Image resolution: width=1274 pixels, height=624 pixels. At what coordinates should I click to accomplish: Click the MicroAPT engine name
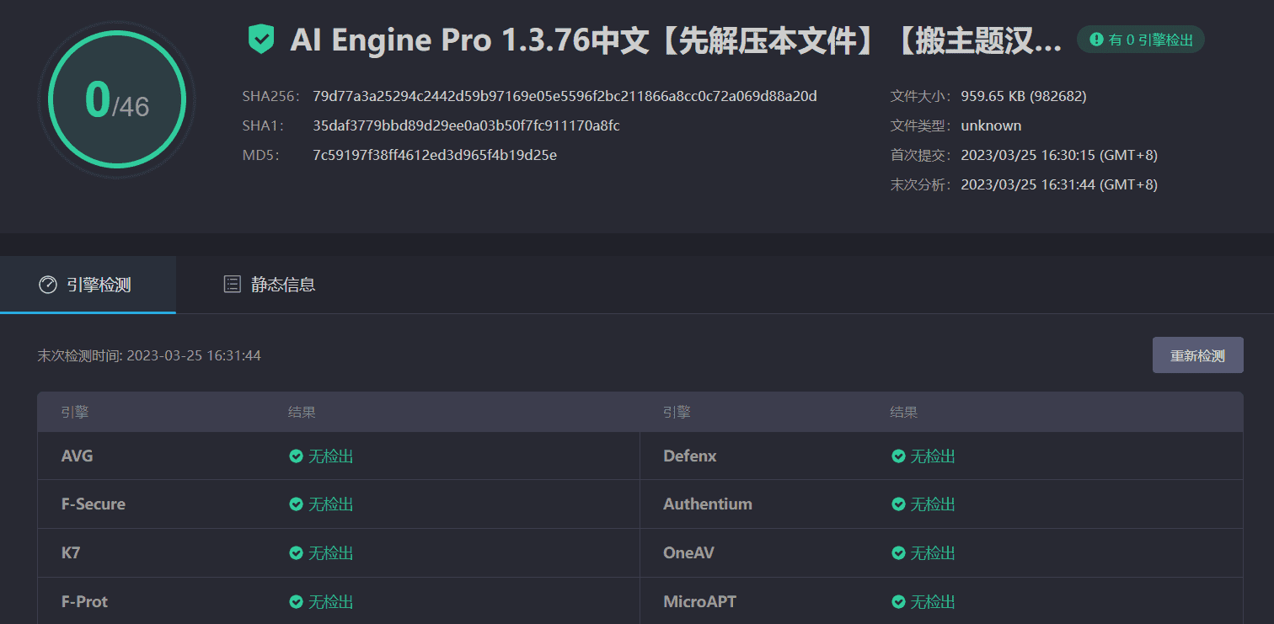(699, 602)
